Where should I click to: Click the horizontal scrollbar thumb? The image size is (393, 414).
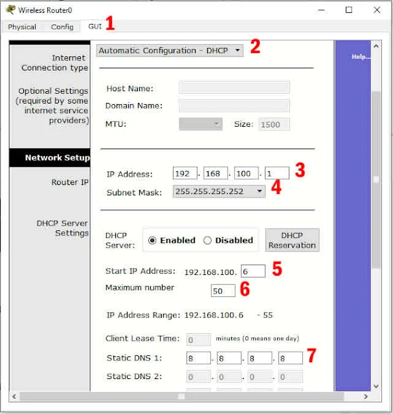point(181,397)
